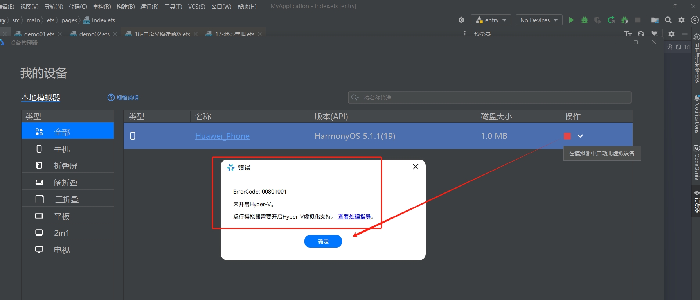Focus the 按名称筛选 search field
700x300 pixels.
click(x=489, y=97)
